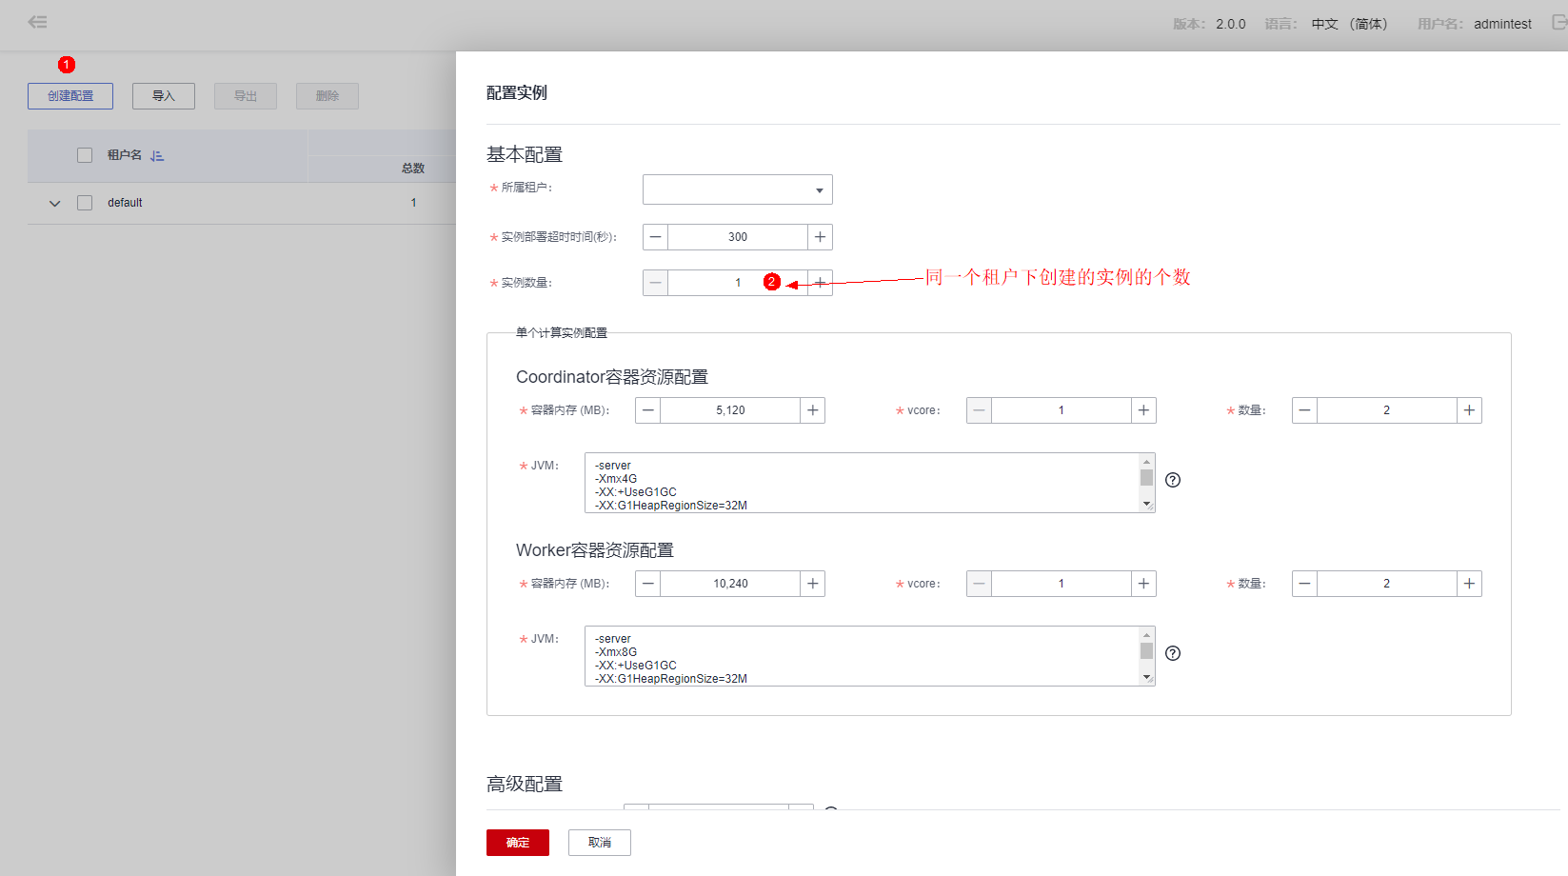Select all tenants with header checkbox
1568x876 pixels.
[85, 155]
